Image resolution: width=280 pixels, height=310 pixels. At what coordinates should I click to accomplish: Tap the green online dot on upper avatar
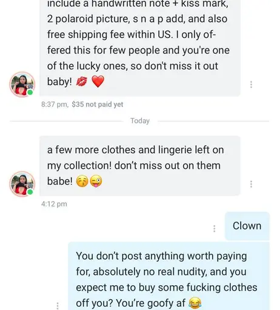[x=30, y=93]
